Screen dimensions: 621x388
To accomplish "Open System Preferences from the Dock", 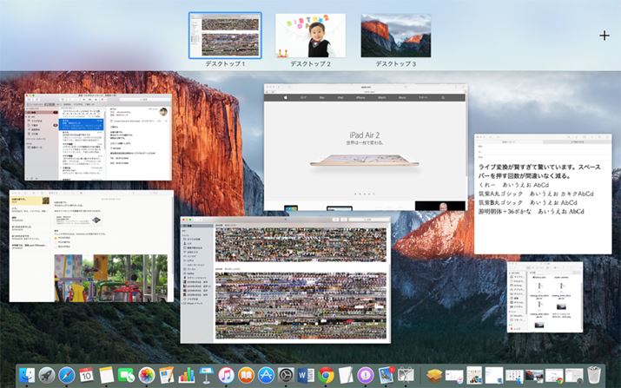I will click(286, 375).
